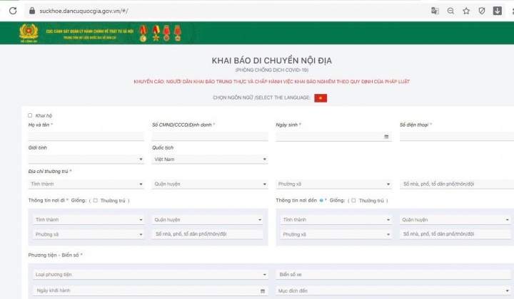Click the Cục Cảnh Sát Quản Lý Hành Chính banner text

[x=90, y=31]
